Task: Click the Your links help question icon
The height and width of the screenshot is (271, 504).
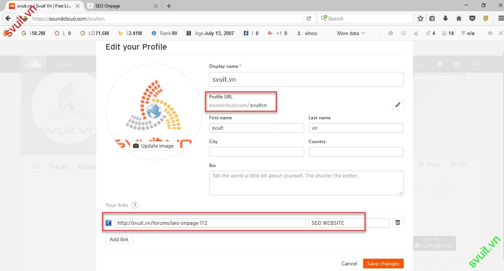Action: pyautogui.click(x=135, y=205)
